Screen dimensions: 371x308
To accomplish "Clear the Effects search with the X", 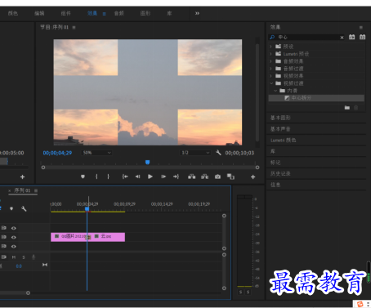I will [342, 38].
